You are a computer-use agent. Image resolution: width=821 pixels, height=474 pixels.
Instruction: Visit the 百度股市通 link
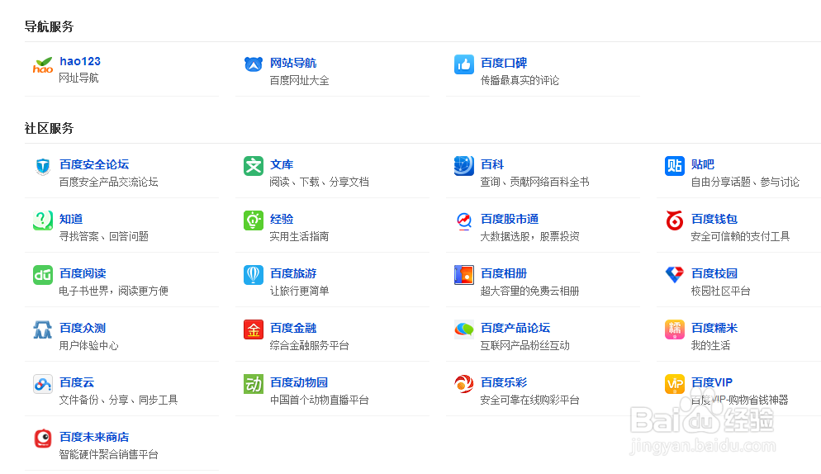(x=510, y=219)
